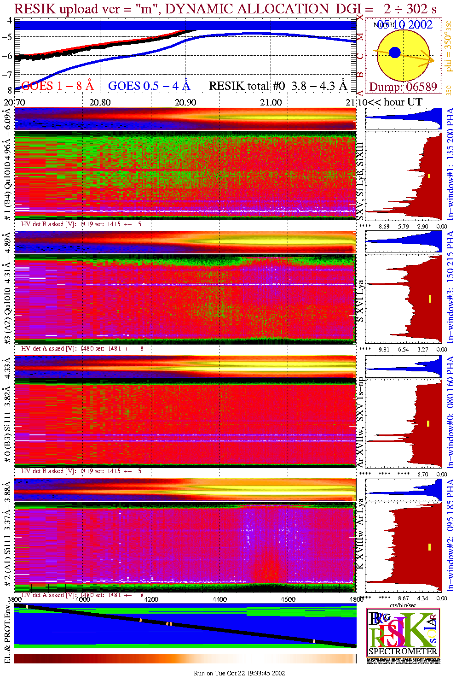Screen dimensions: 462x680
Task: Click the red GOES 1 – 8 Å legend label
Action: (57, 86)
